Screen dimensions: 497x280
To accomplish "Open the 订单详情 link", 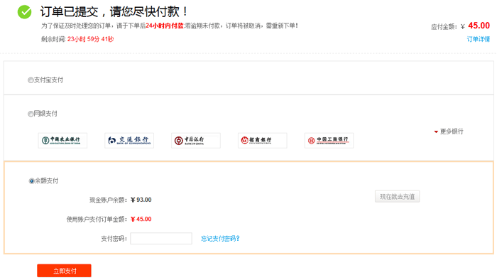I will coord(478,39).
